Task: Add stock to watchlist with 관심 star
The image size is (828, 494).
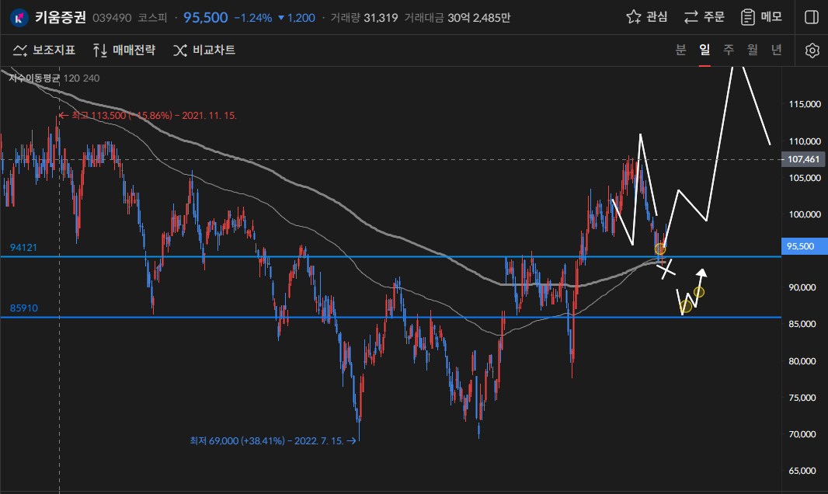Action: tap(647, 17)
